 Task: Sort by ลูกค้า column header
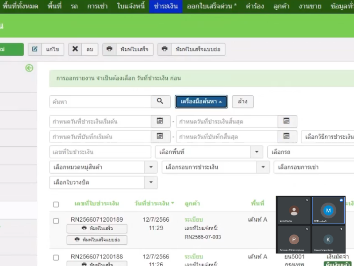[x=192, y=203]
